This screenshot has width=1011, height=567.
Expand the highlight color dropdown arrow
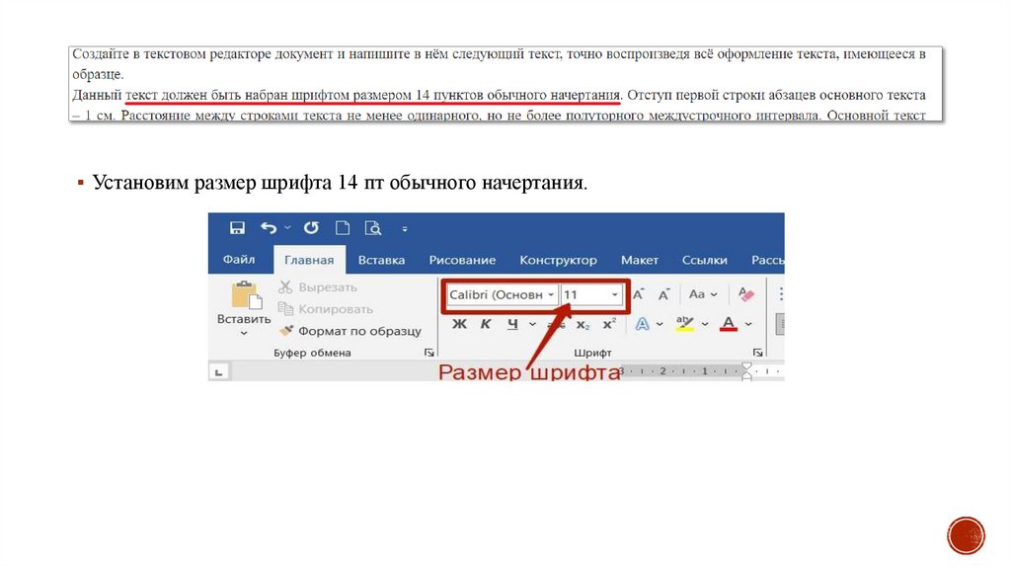705,324
